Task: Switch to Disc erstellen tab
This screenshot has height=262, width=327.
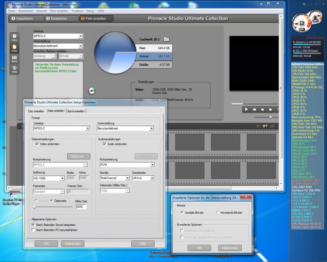Action: pyautogui.click(x=36, y=111)
